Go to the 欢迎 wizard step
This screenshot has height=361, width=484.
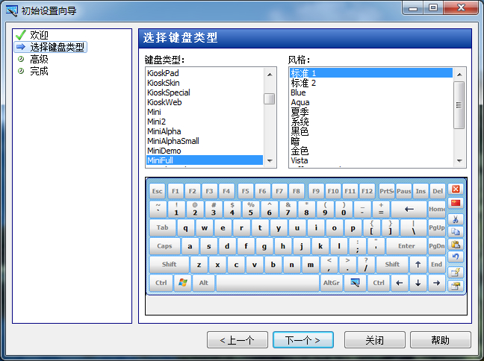click(39, 35)
